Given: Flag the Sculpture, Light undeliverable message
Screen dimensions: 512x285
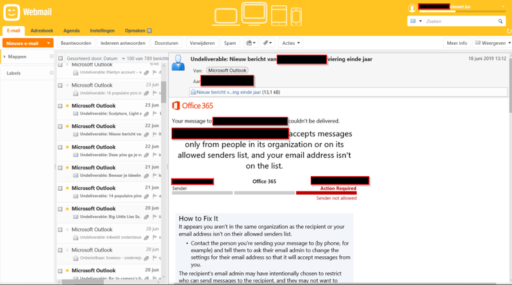Looking at the screenshot, I should [154, 113].
